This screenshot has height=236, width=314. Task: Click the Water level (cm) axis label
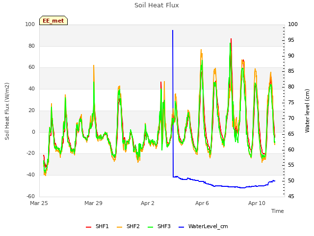click(x=307, y=111)
